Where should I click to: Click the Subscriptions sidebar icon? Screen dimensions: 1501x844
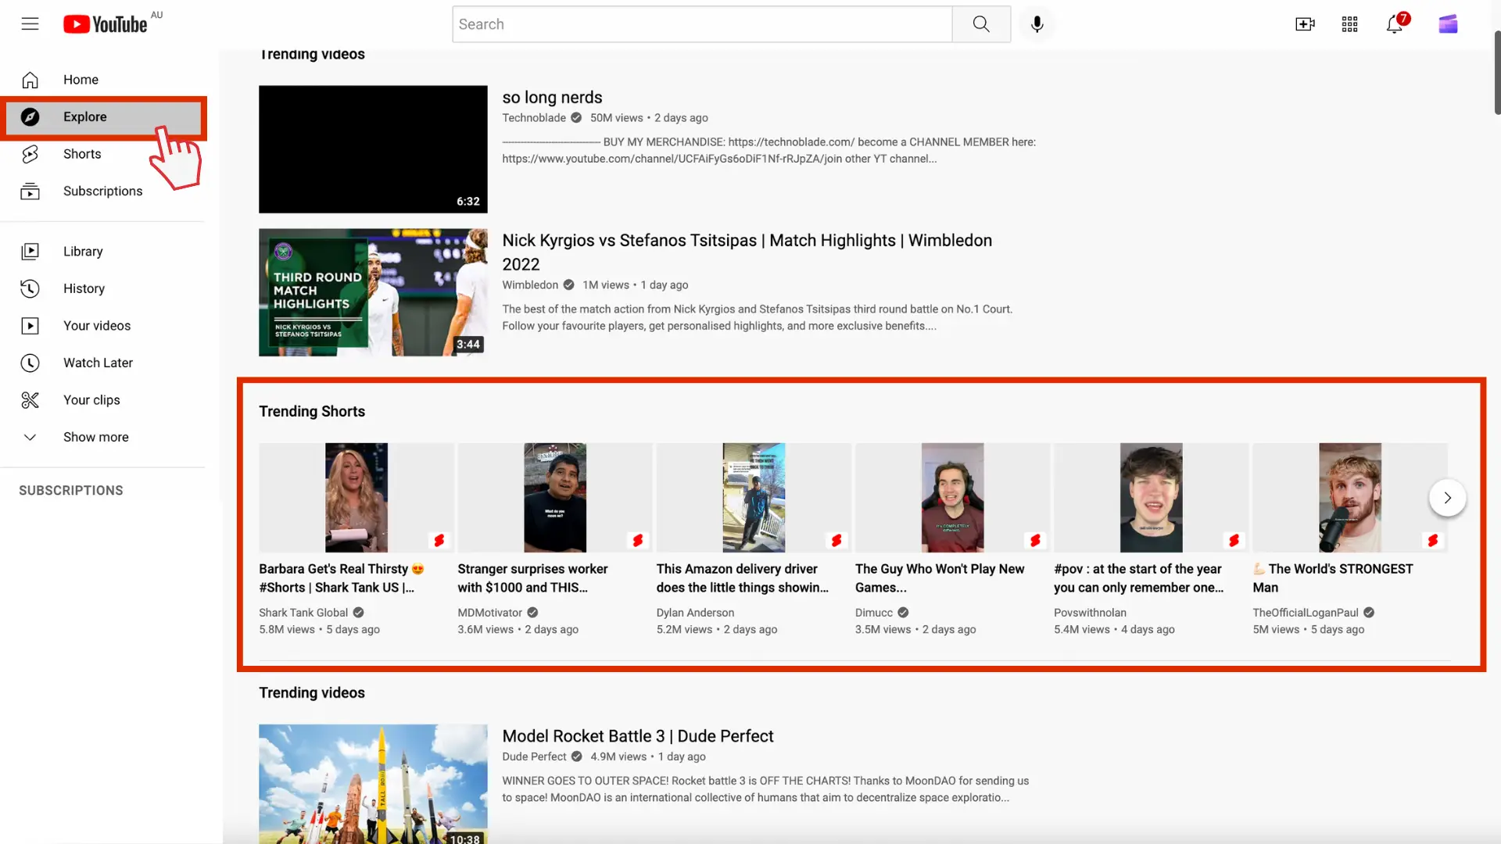30,191
